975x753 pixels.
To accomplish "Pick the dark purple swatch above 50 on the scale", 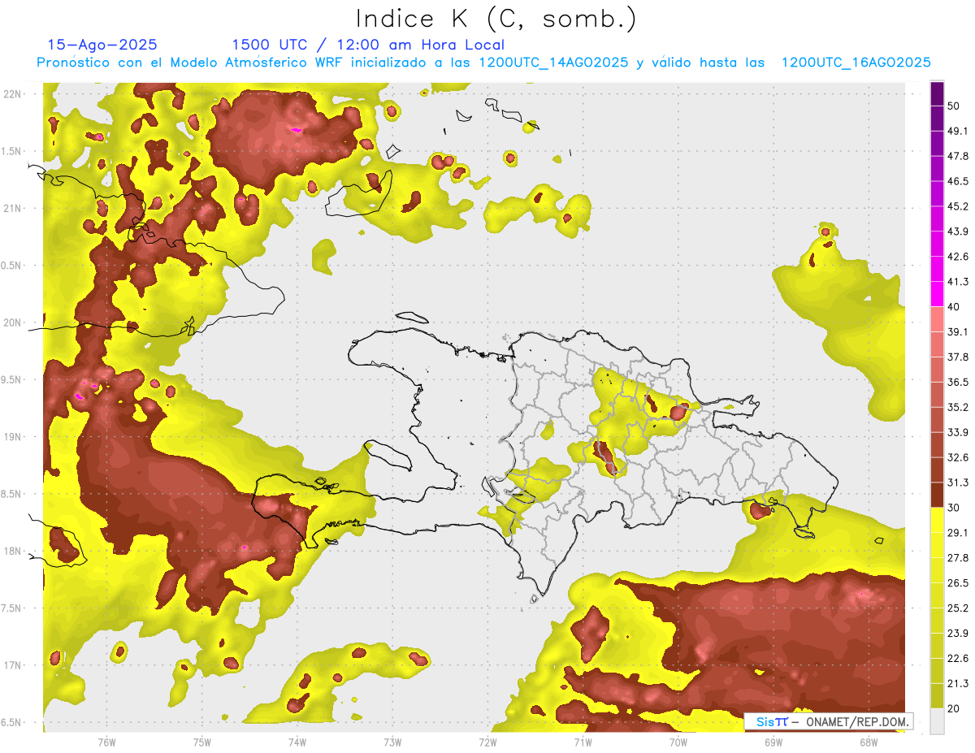I will [937, 93].
